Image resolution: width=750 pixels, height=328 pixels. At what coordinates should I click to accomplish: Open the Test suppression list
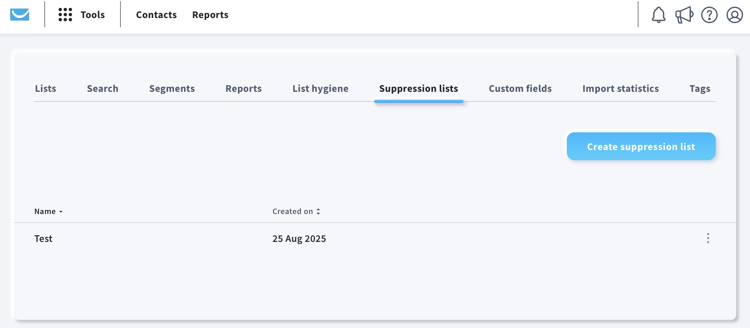(x=43, y=238)
